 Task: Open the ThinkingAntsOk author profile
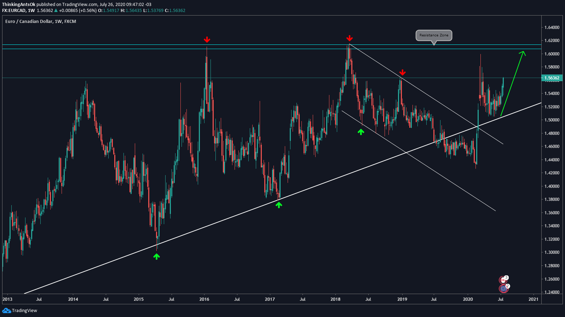19,5
